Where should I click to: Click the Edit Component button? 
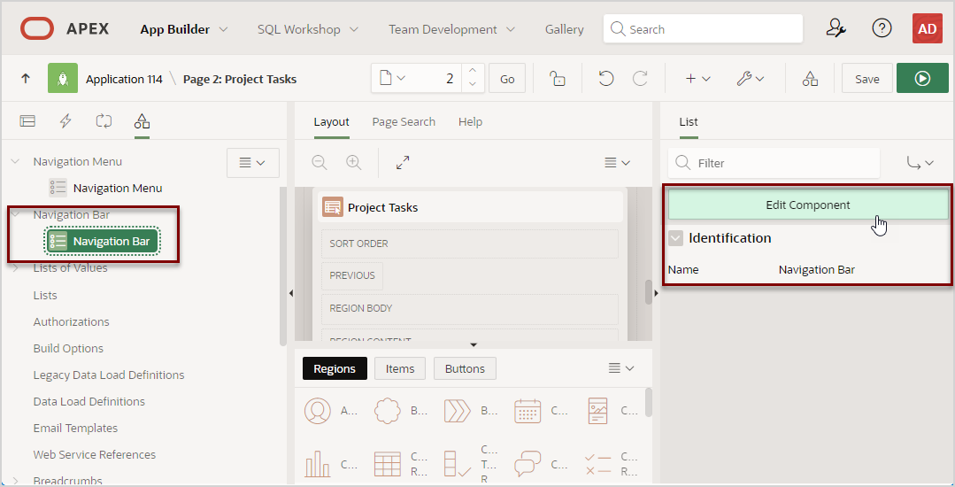tap(807, 205)
